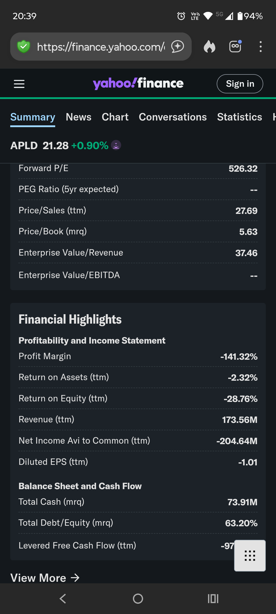
Task: Open the Conversations tab
Action: coord(173,117)
